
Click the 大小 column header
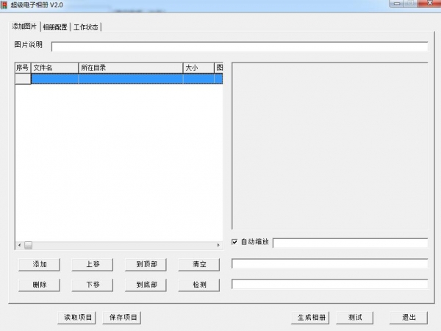(198, 68)
